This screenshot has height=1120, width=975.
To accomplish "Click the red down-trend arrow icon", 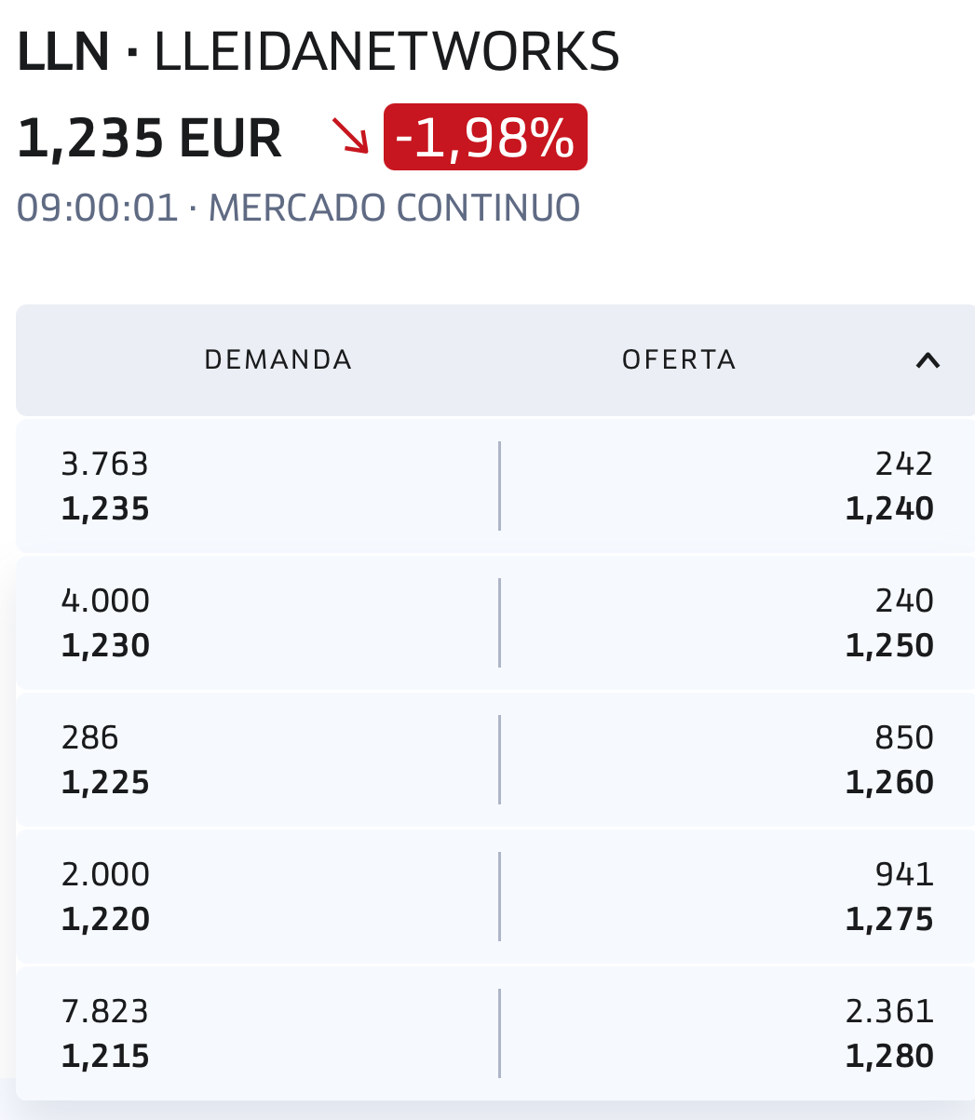I will tap(351, 136).
